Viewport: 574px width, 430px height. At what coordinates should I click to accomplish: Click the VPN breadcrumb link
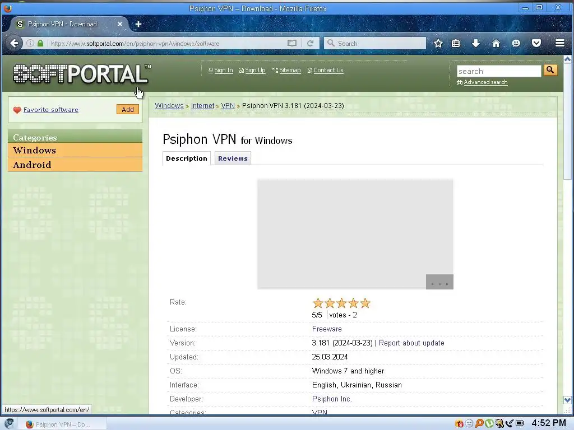click(x=228, y=106)
